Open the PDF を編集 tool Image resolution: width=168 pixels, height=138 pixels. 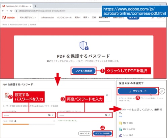(x=128, y=123)
